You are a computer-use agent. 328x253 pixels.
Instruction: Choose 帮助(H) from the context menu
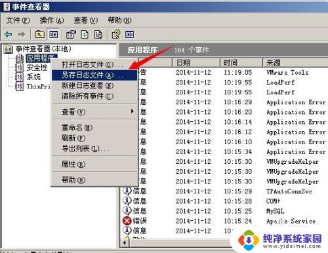click(x=94, y=180)
